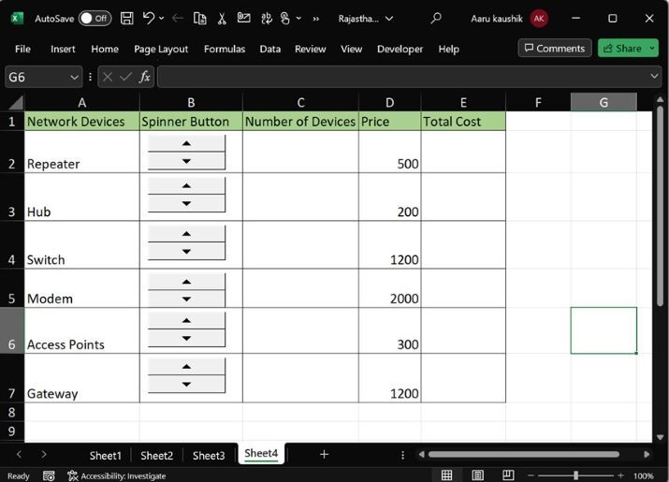Screen dimensions: 669x482
Task: Click the Comments button
Action: 555,49
